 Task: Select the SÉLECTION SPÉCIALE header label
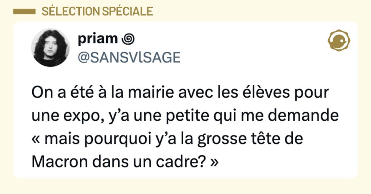point(97,11)
